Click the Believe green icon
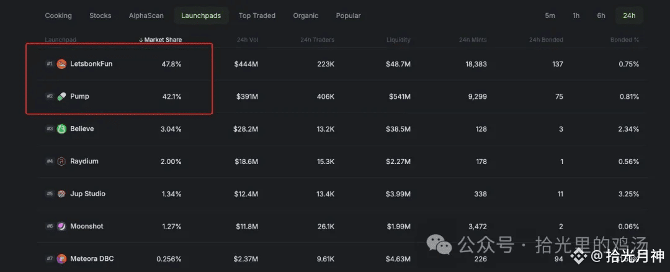Image resolution: width=670 pixels, height=272 pixels. 61,129
